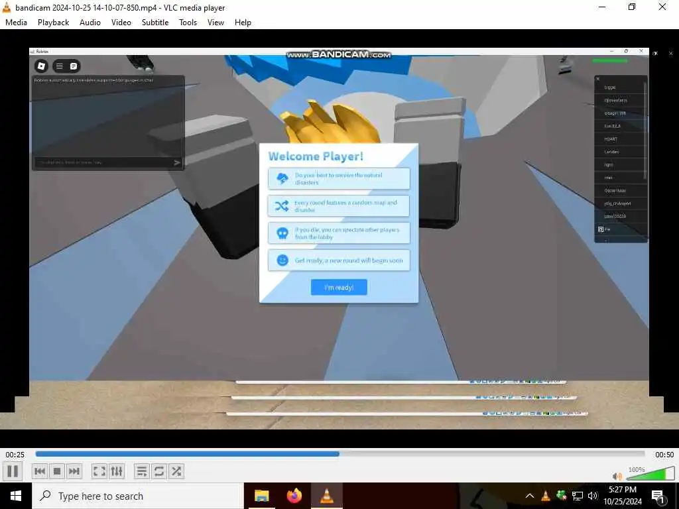Open the Audio menu
The height and width of the screenshot is (509, 679).
tap(90, 23)
